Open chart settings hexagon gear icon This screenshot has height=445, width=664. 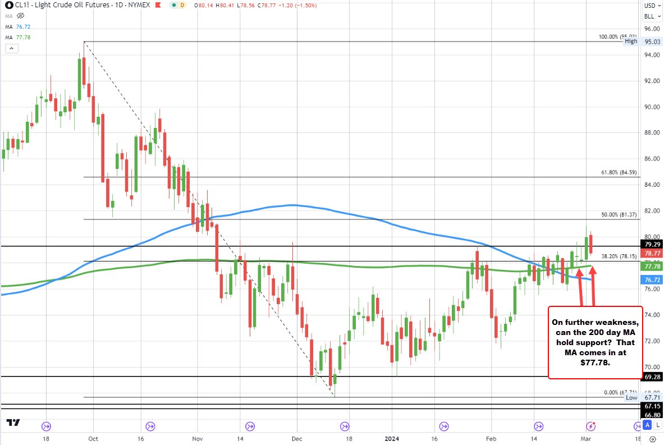653,439
